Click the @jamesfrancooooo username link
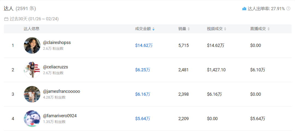The height and width of the screenshot is (131, 295). (x=61, y=91)
